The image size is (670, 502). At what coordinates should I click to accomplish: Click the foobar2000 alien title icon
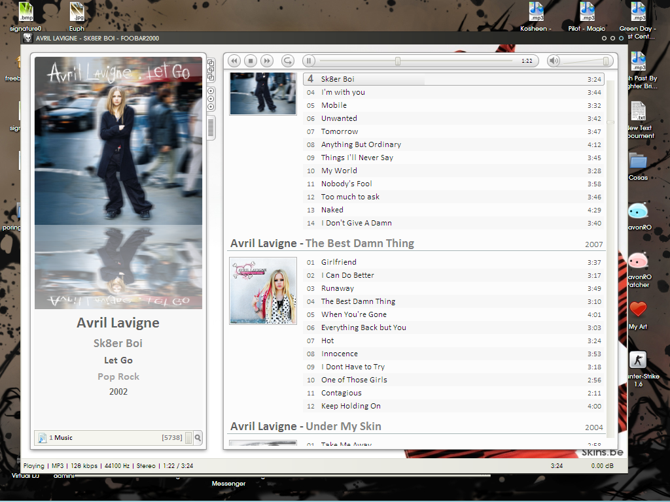click(27, 38)
